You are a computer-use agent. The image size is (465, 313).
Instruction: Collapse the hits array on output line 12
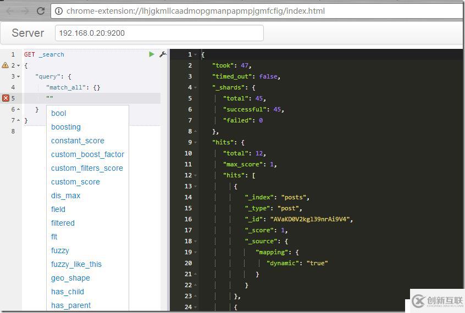[196, 176]
